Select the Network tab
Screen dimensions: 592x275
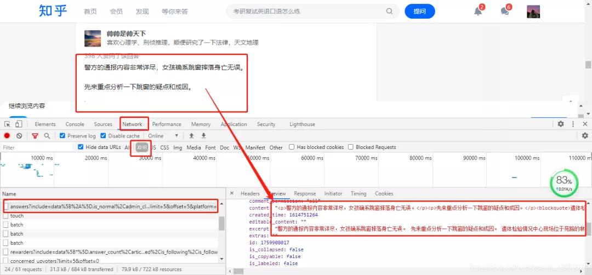coord(132,124)
